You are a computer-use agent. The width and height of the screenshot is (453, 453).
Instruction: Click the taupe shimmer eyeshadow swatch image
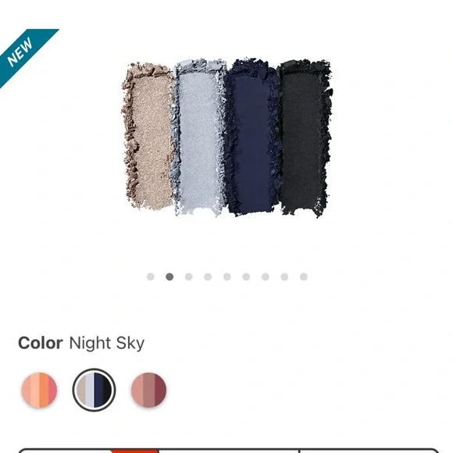tap(148, 136)
